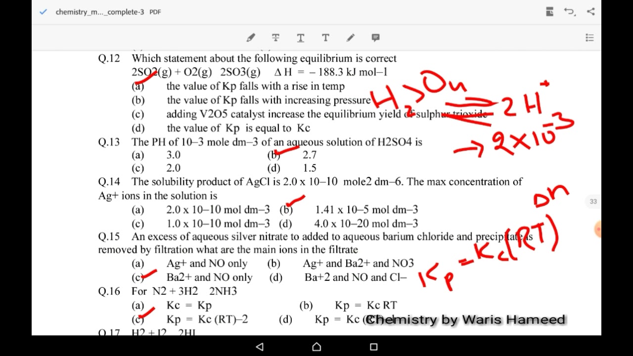Tap answer option 1.5 in Q.13

(310, 168)
